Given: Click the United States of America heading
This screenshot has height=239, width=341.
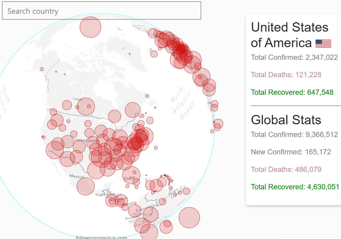Looking at the screenshot, I should [290, 35].
